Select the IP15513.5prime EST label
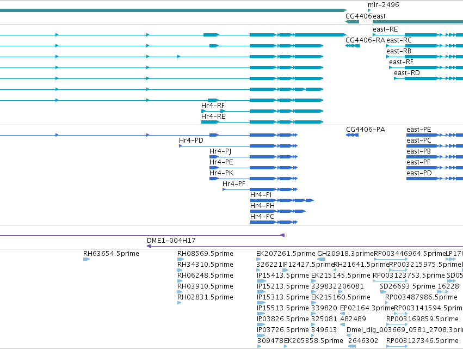Image resolution: width=463 pixels, height=349 pixels. pos(282,308)
